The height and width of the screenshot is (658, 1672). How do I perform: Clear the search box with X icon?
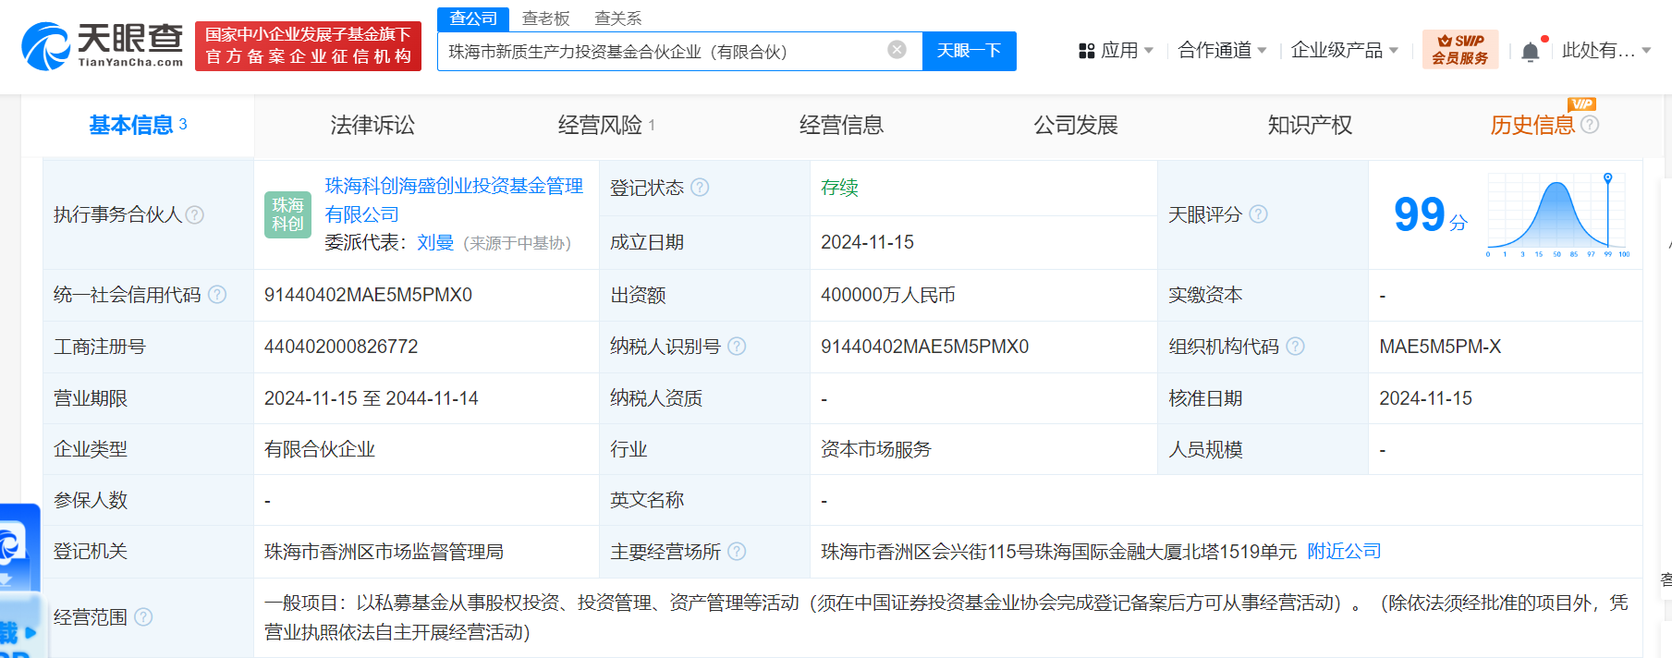[x=897, y=50]
